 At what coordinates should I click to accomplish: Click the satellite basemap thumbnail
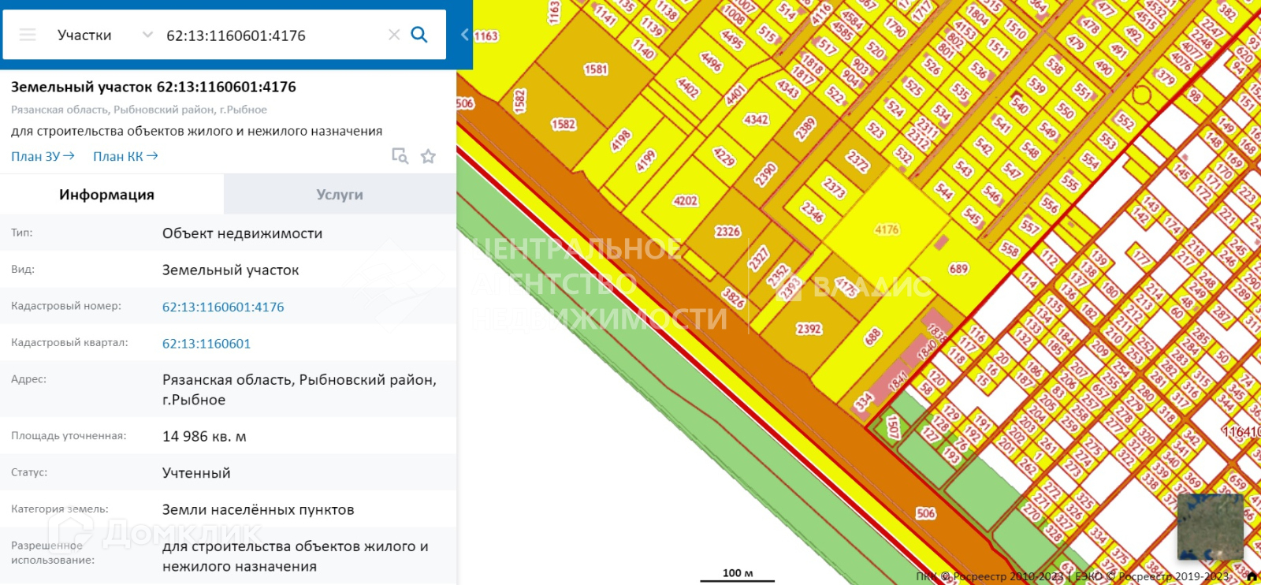click(x=1210, y=527)
